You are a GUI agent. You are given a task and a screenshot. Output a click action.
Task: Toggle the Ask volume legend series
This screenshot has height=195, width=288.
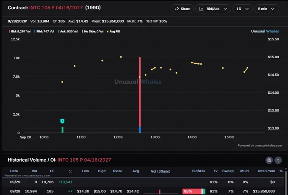(x=68, y=31)
